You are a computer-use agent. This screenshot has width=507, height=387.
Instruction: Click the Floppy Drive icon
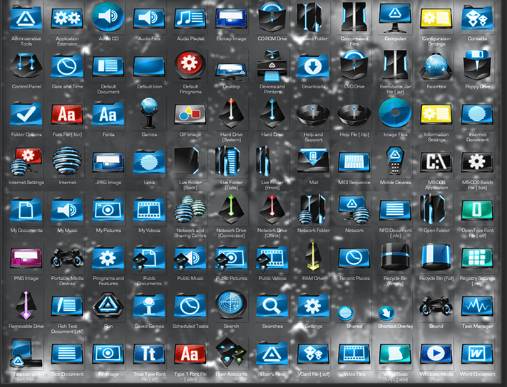pyautogui.click(x=477, y=65)
